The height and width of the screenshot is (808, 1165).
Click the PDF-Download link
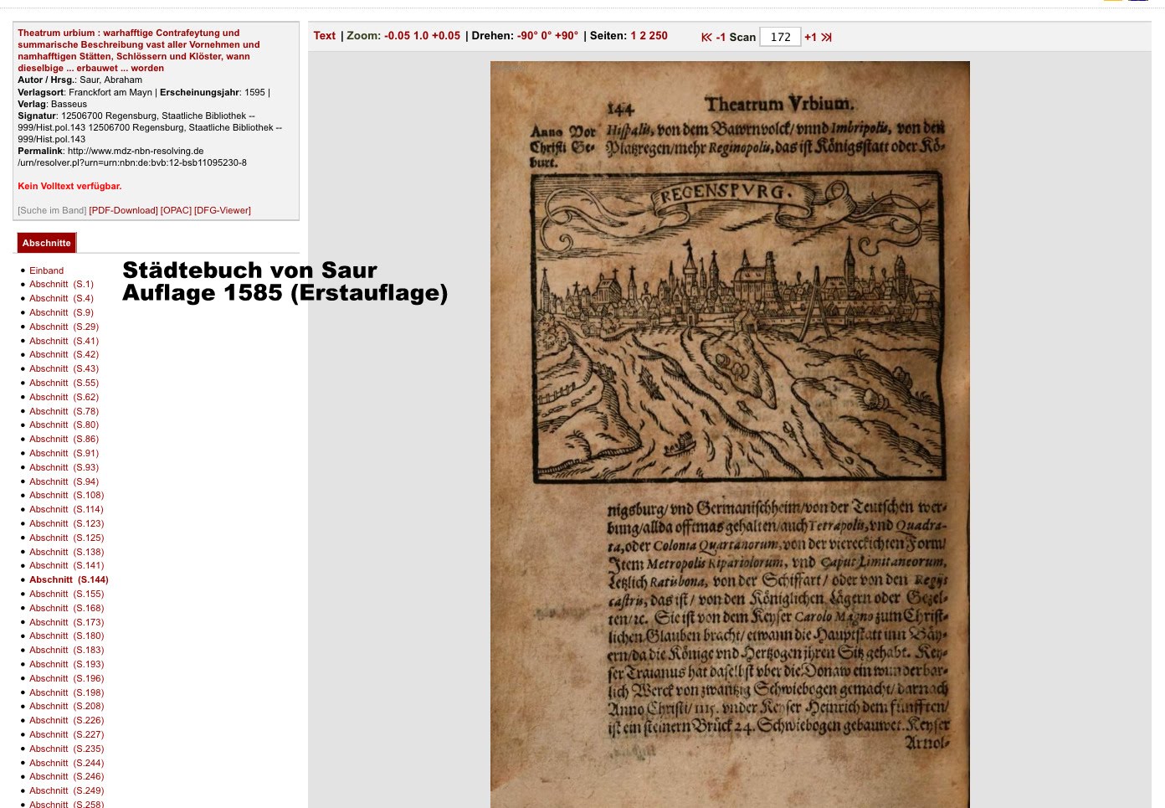(x=123, y=210)
